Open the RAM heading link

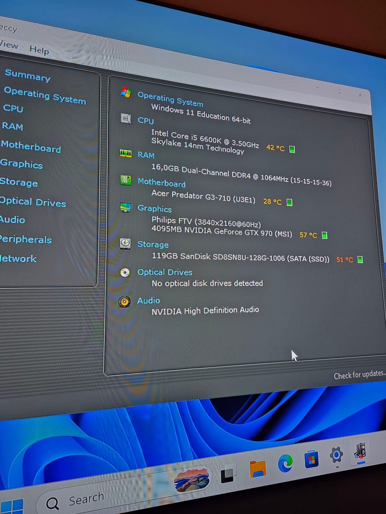pos(146,155)
